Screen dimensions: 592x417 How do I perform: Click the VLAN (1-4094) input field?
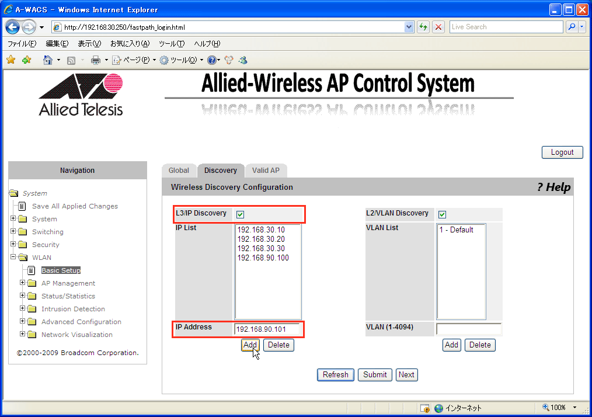click(x=469, y=329)
